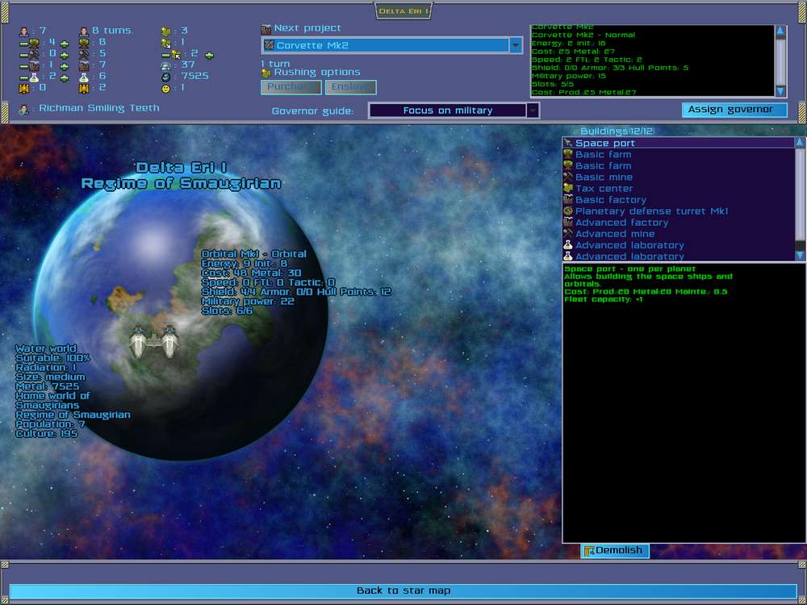
Task: Decrease mining workers with minus icon
Action: point(23,55)
